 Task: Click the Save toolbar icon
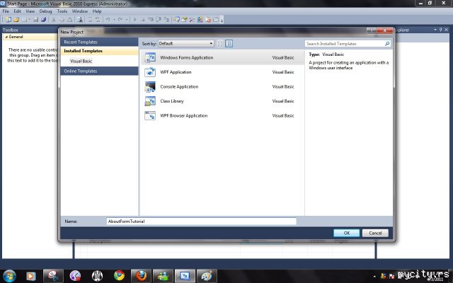[36, 20]
